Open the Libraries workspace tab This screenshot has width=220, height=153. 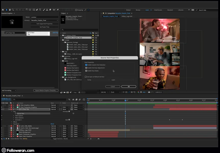coord(181,10)
